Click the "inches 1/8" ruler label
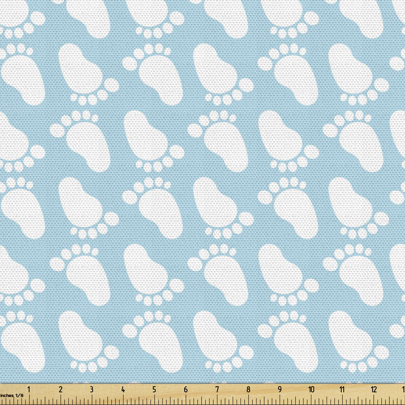 pos(12,395)
